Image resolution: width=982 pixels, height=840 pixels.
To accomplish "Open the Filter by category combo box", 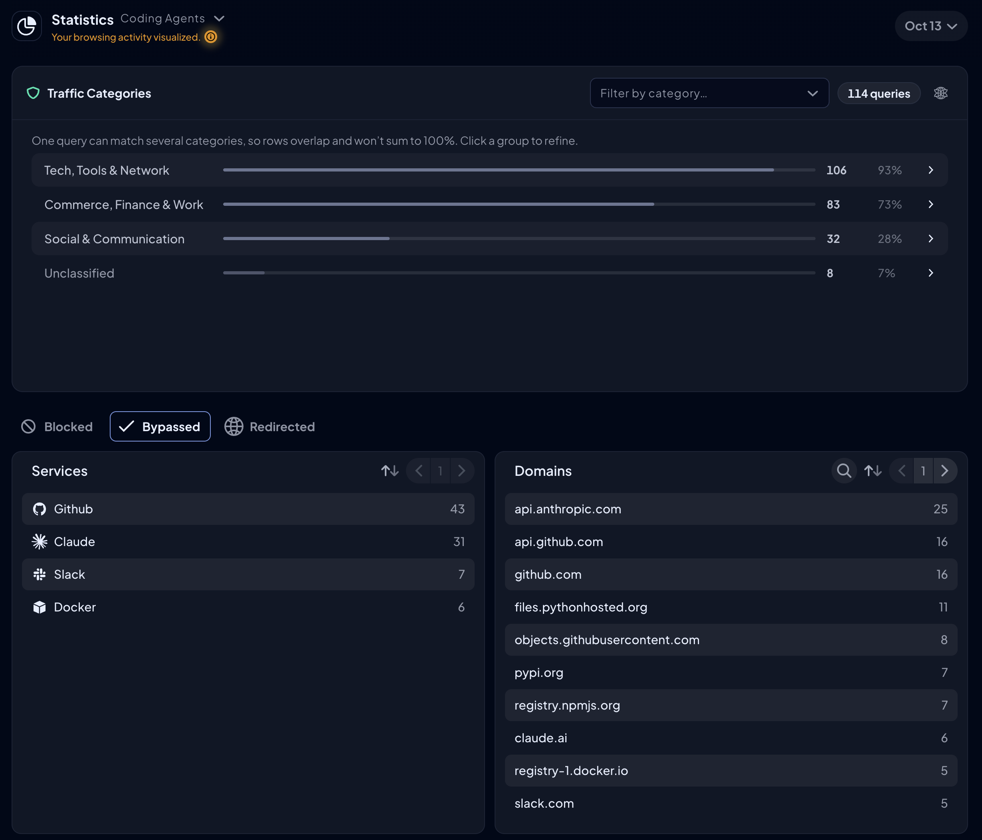I will coord(709,93).
